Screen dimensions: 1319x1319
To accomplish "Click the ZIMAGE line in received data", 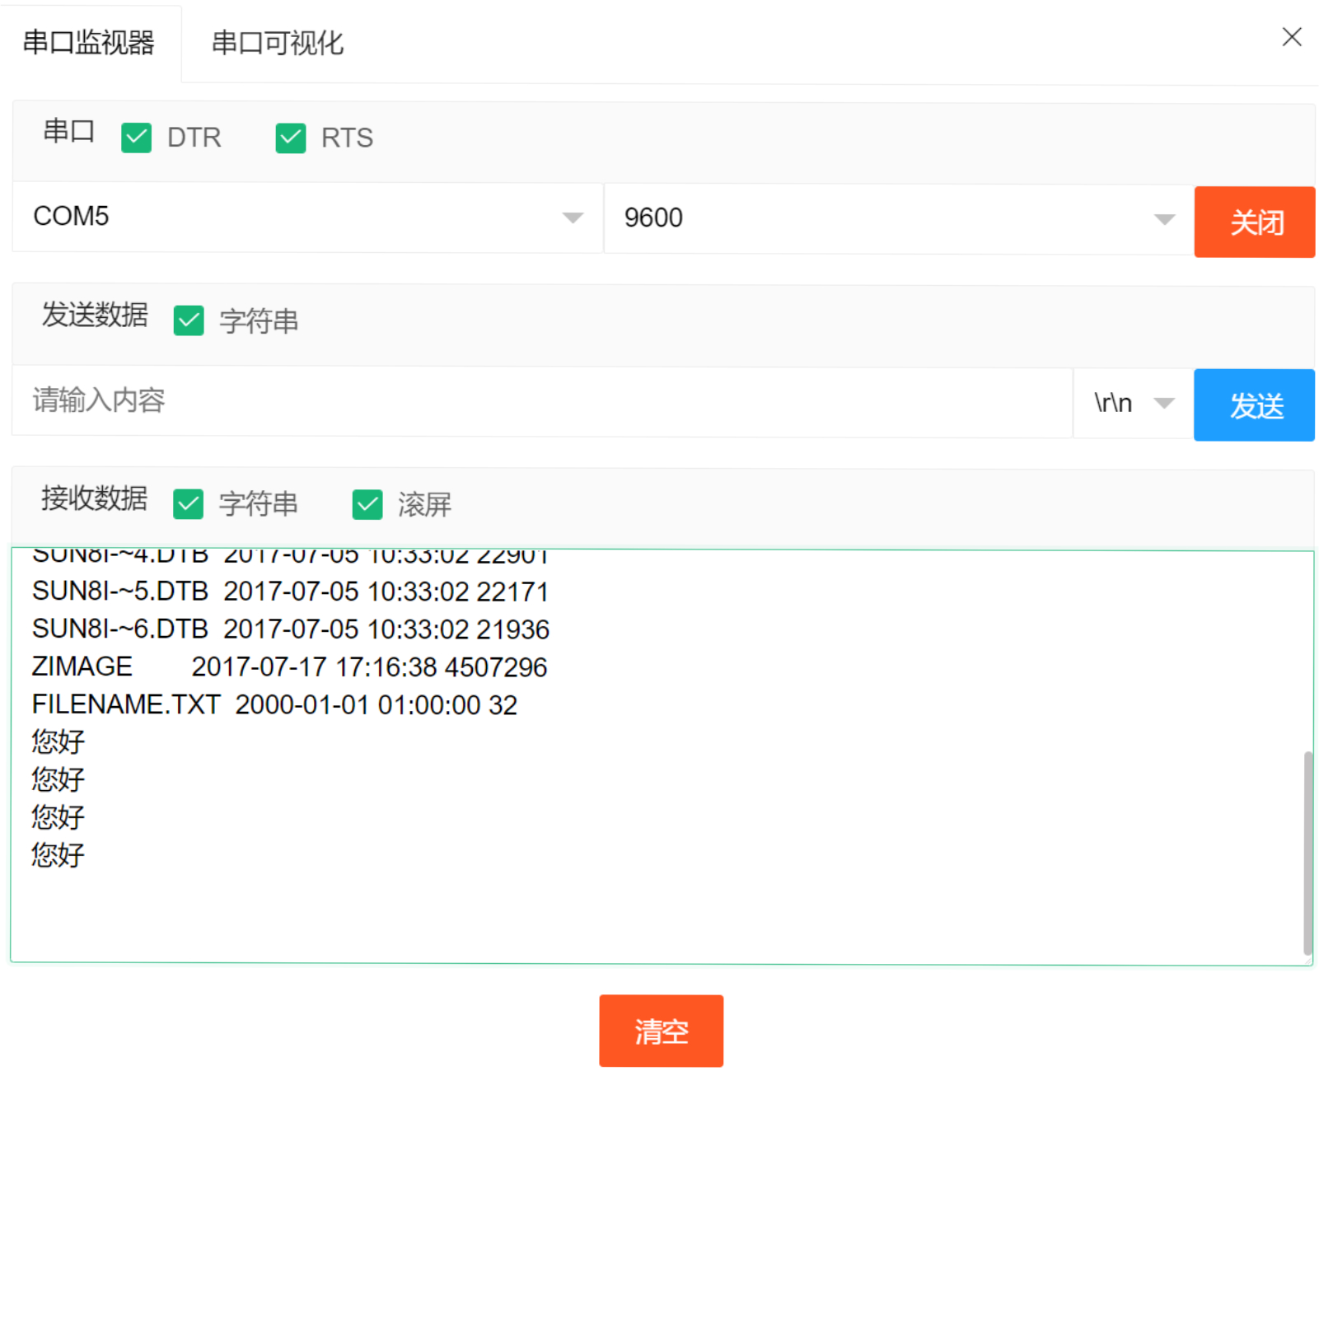I will tap(289, 667).
